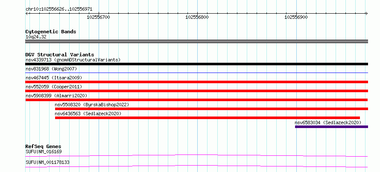Click the red nsv552059 variant bar
Image resolution: width=380 pixels, height=172 pixels.
[x=196, y=91]
